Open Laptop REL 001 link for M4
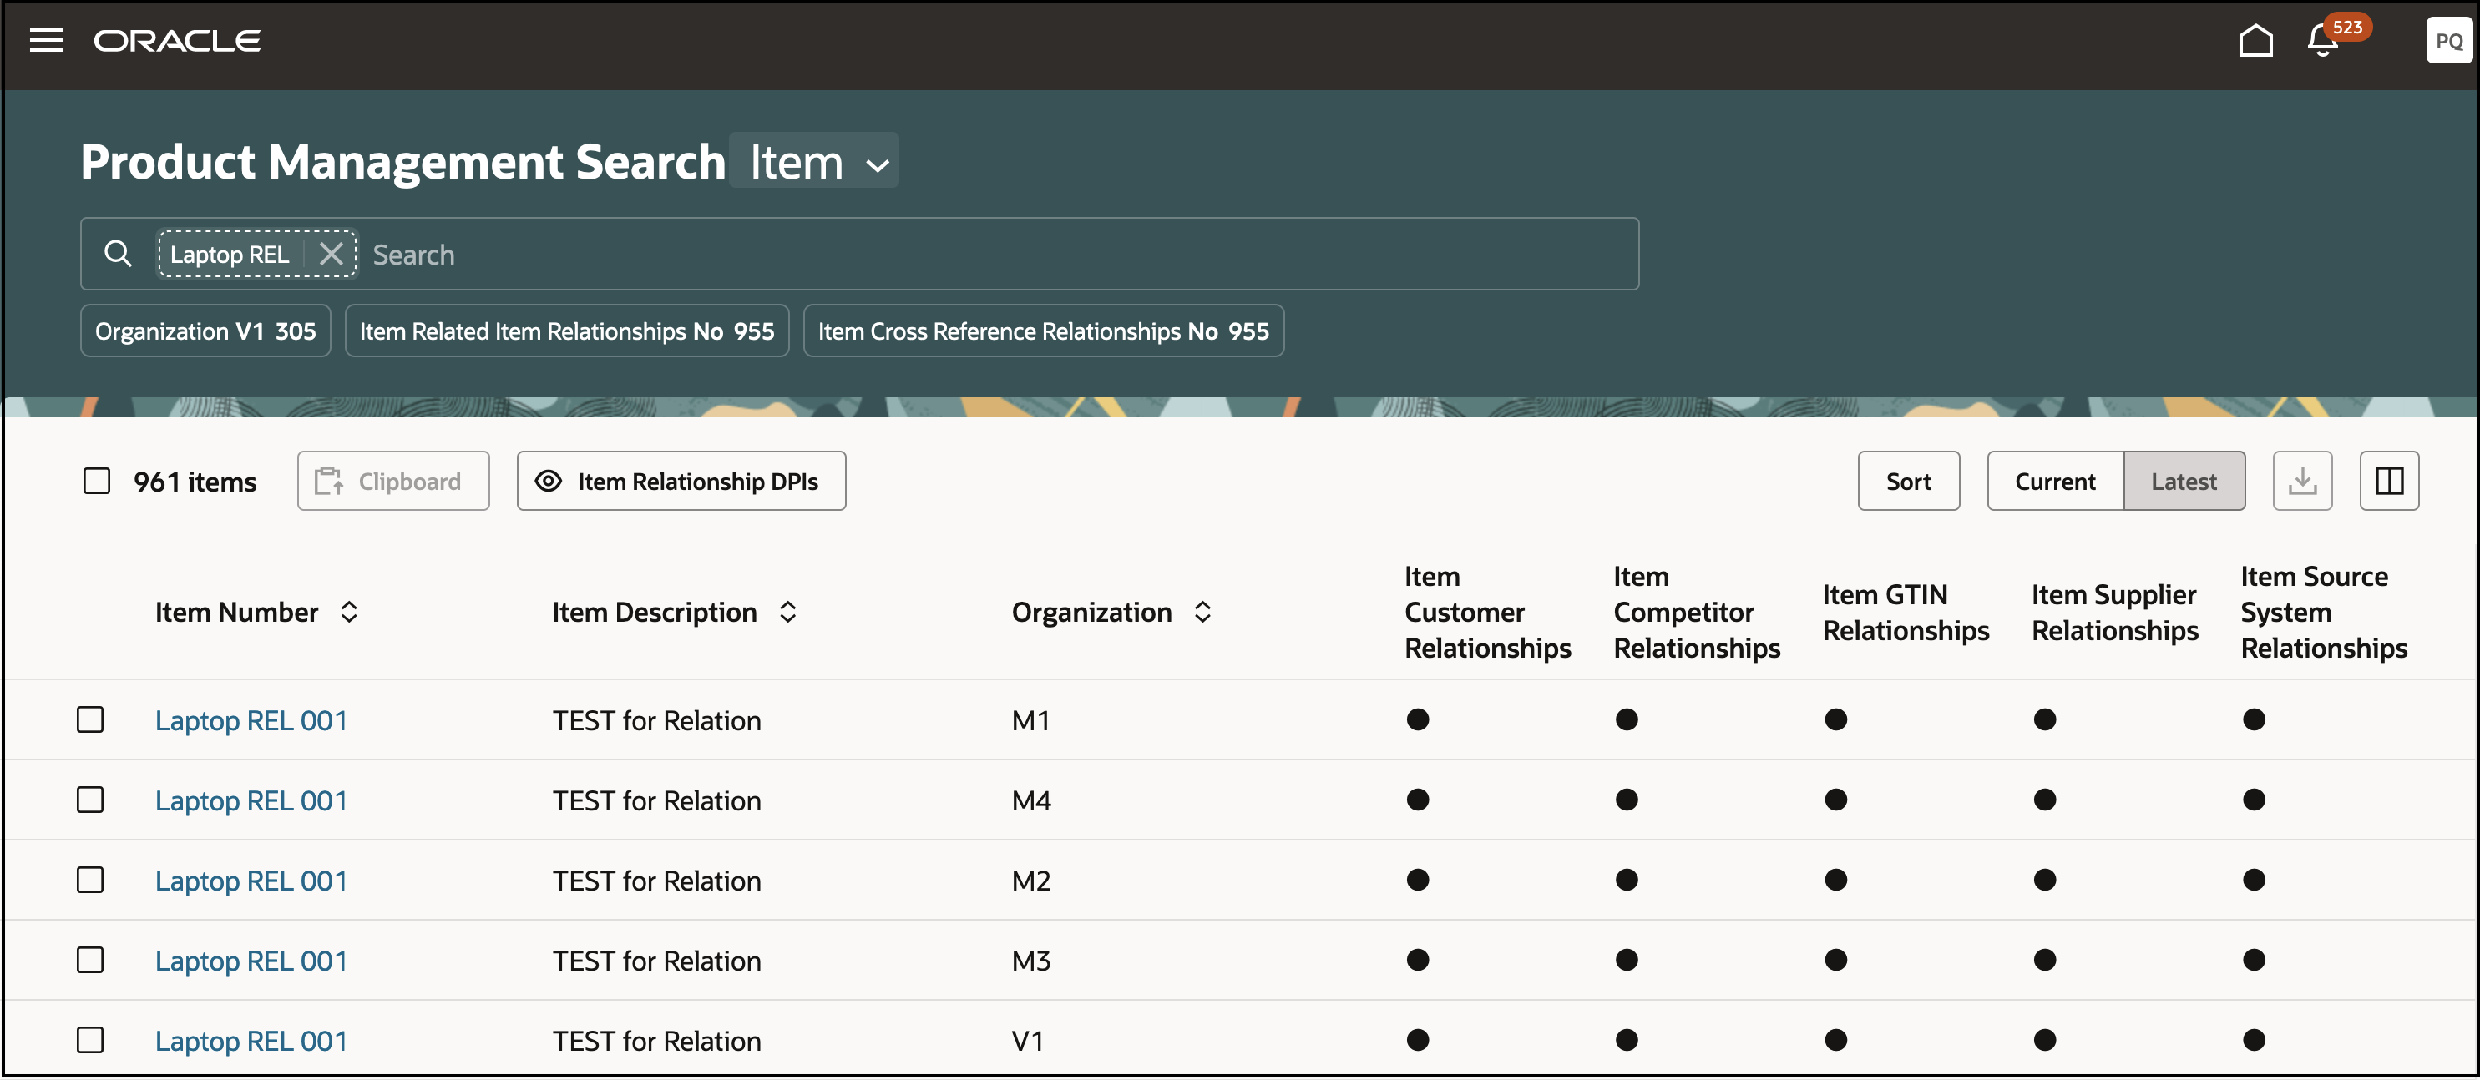This screenshot has width=2480, height=1080. point(251,801)
